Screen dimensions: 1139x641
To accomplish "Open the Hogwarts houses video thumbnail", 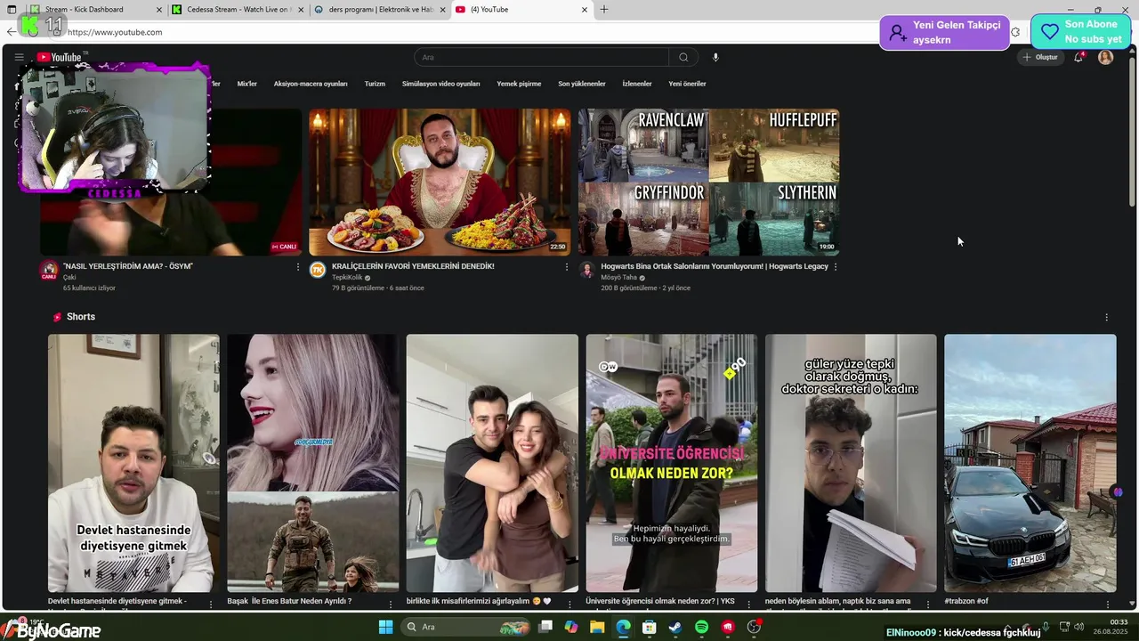I will click(708, 182).
